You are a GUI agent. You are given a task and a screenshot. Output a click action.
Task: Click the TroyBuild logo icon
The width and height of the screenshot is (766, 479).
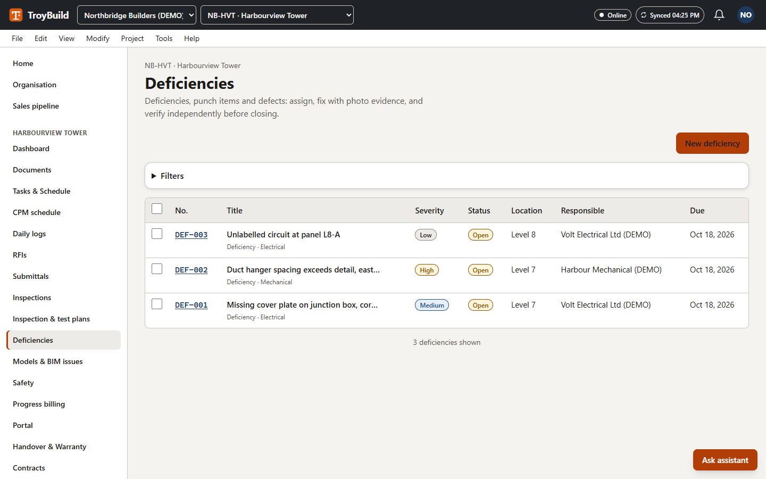pos(16,15)
